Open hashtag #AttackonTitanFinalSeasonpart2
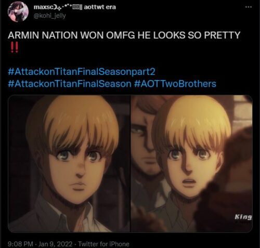 click(x=82, y=72)
